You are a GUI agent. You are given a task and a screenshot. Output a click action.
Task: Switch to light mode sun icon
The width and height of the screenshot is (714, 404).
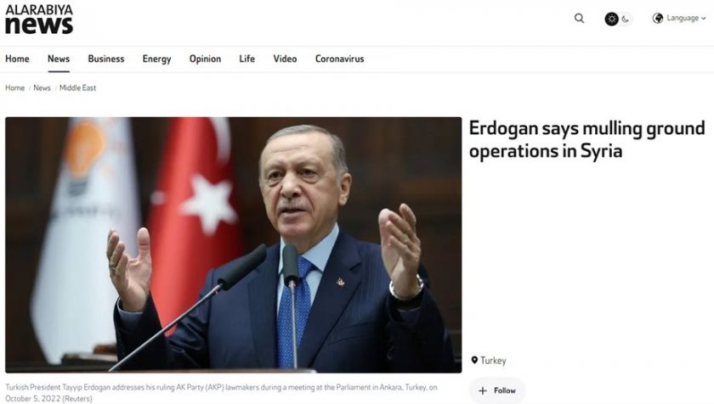click(x=611, y=19)
